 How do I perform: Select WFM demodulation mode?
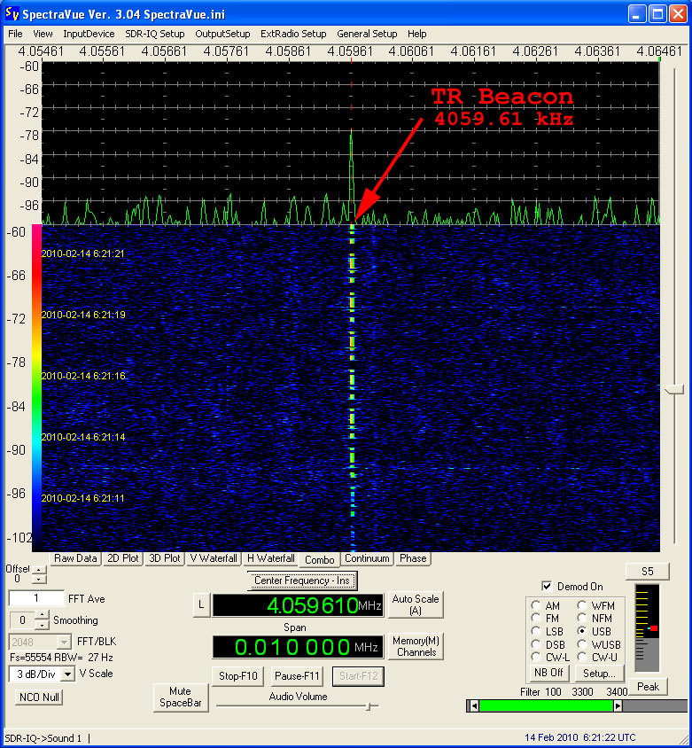(582, 606)
